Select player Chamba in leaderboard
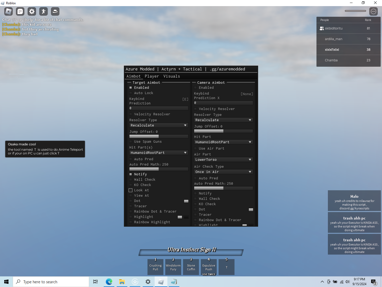382x287 pixels. (349, 60)
